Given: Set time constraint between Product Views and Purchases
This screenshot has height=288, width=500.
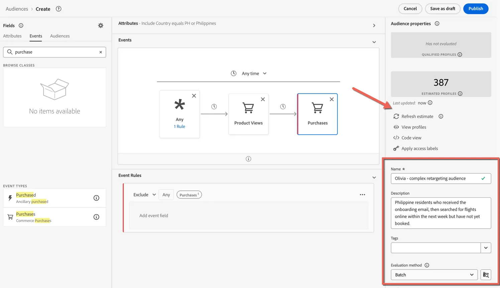Looking at the screenshot, I should [x=283, y=107].
